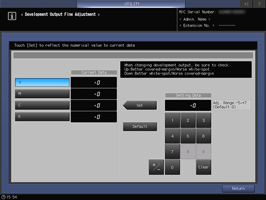Tap keypad digit 5
Screen dimensions: 266x200
pyautogui.click(x=188, y=136)
